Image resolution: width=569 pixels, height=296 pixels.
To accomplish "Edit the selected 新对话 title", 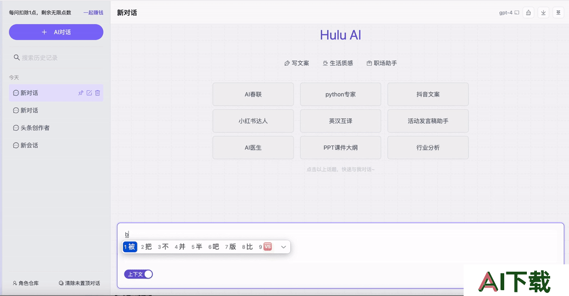I will (x=89, y=93).
